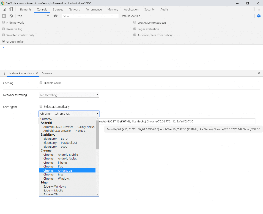263x214 pixels.
Task: Click the console prompt arrow line
Action: 131,47
